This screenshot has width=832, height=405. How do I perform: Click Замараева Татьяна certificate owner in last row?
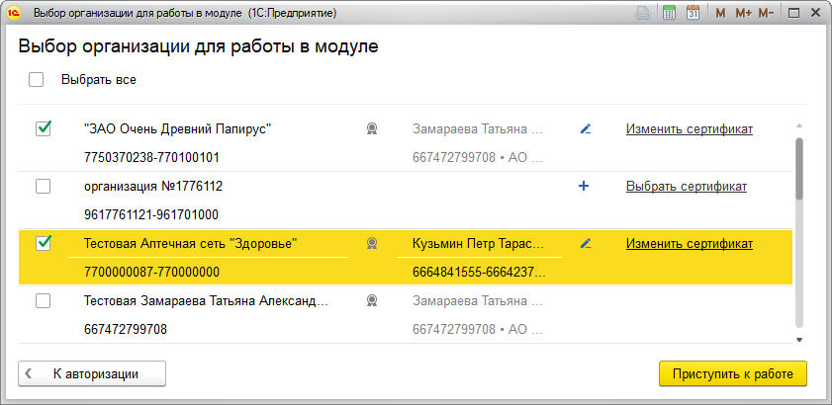pyautogui.click(x=478, y=300)
